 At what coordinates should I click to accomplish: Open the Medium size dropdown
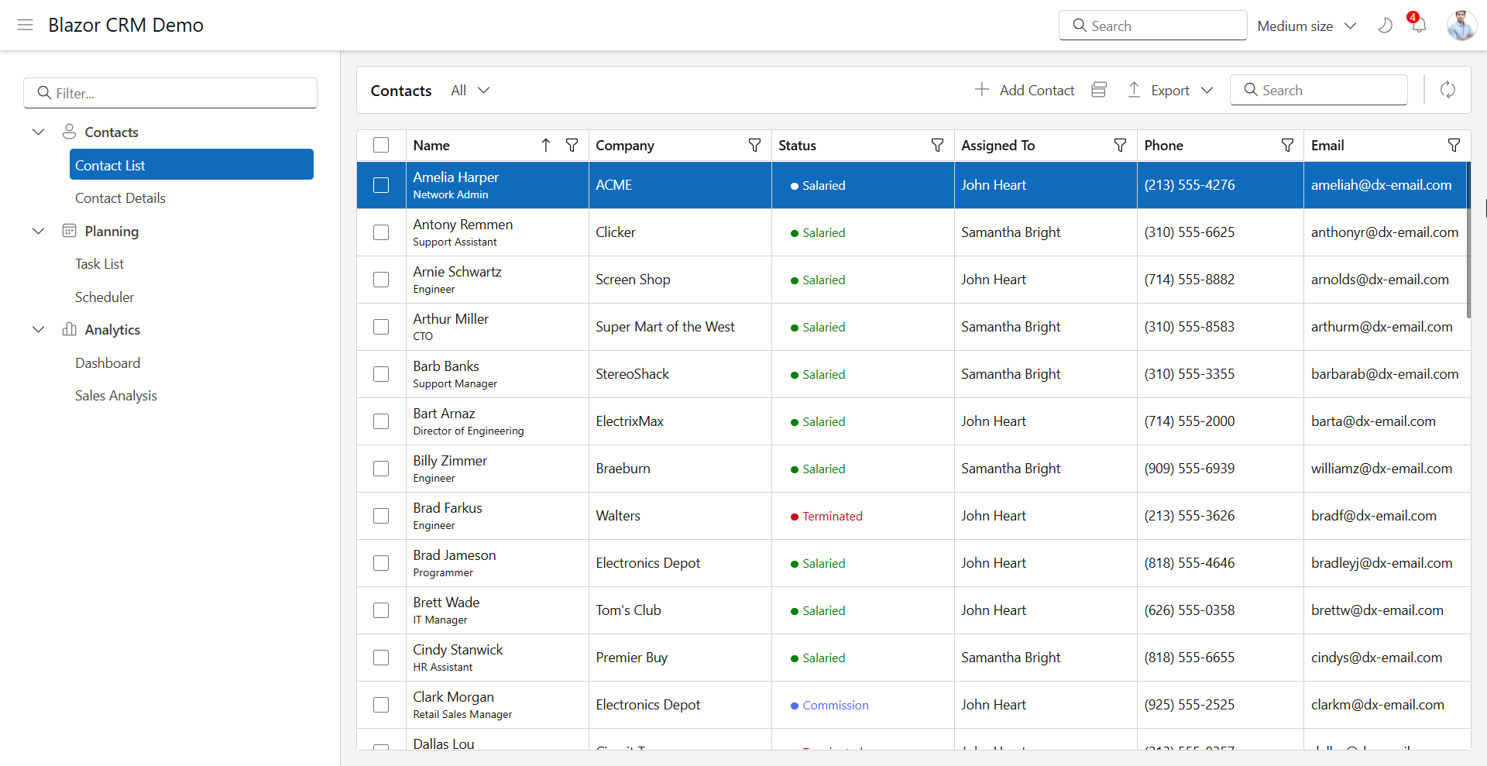pyautogui.click(x=1307, y=26)
